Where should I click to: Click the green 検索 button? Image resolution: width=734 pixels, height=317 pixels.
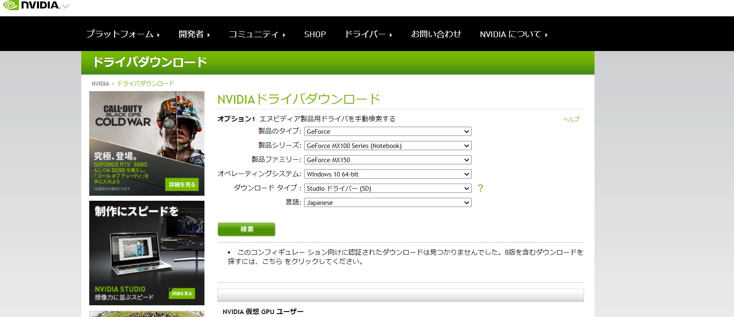[x=246, y=229]
